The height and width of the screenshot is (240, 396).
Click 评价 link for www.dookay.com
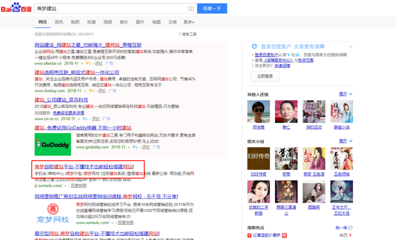tap(102, 91)
